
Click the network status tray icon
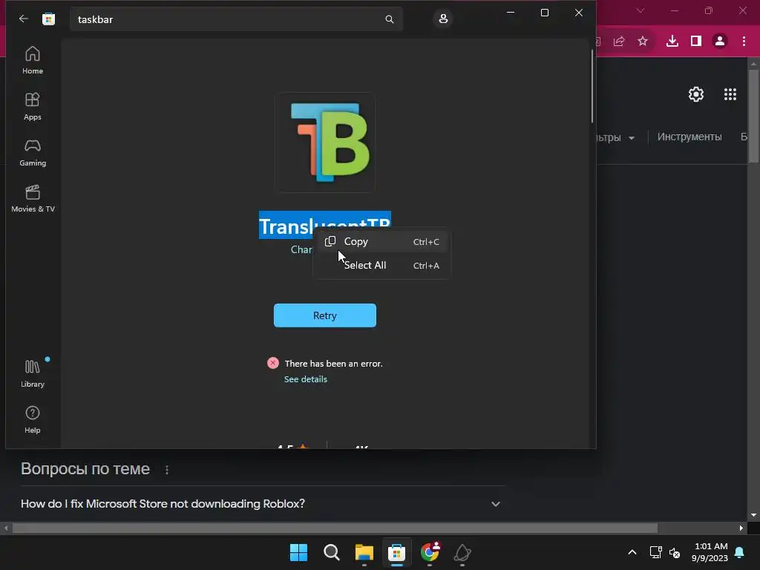click(656, 552)
